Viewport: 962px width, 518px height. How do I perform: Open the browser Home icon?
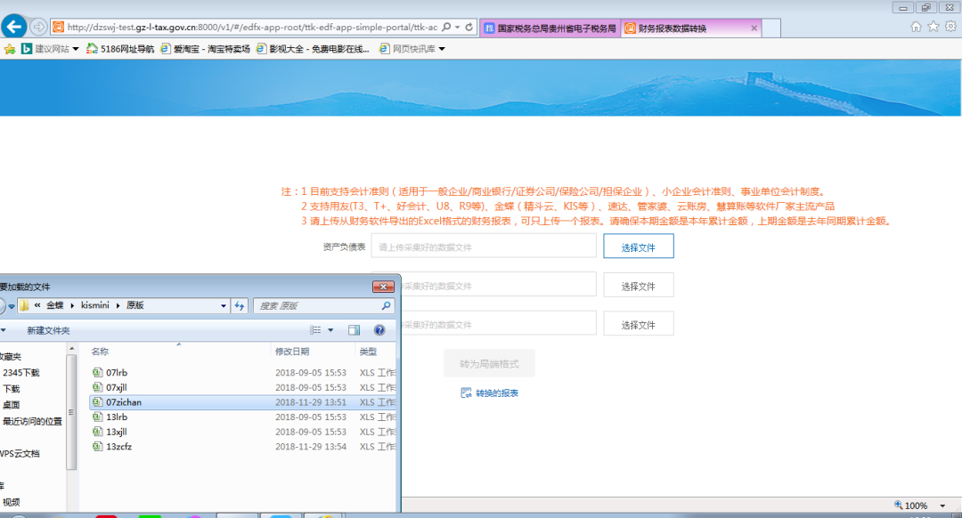tap(916, 27)
